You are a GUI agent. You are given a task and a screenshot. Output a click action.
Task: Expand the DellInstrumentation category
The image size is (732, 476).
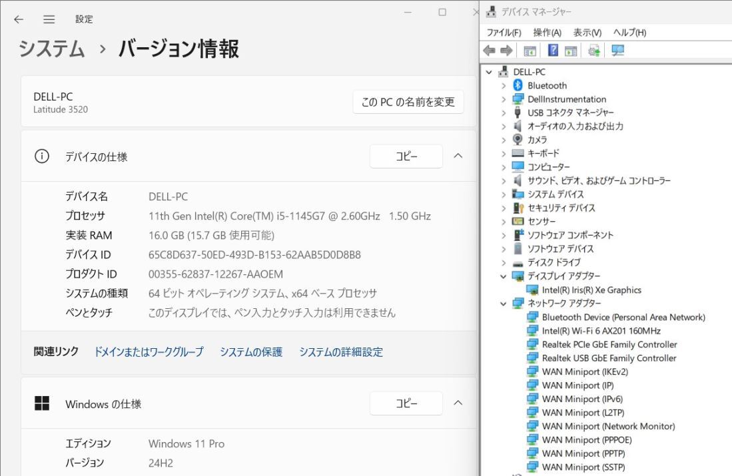point(504,99)
